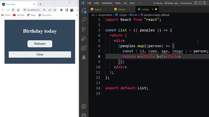Click the Refresh button in the app
The image size is (209, 117).
pyautogui.click(x=40, y=44)
